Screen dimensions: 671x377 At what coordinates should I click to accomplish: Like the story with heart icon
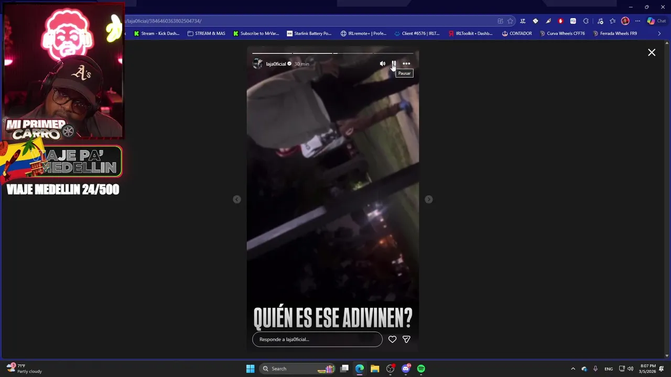pyautogui.click(x=392, y=339)
